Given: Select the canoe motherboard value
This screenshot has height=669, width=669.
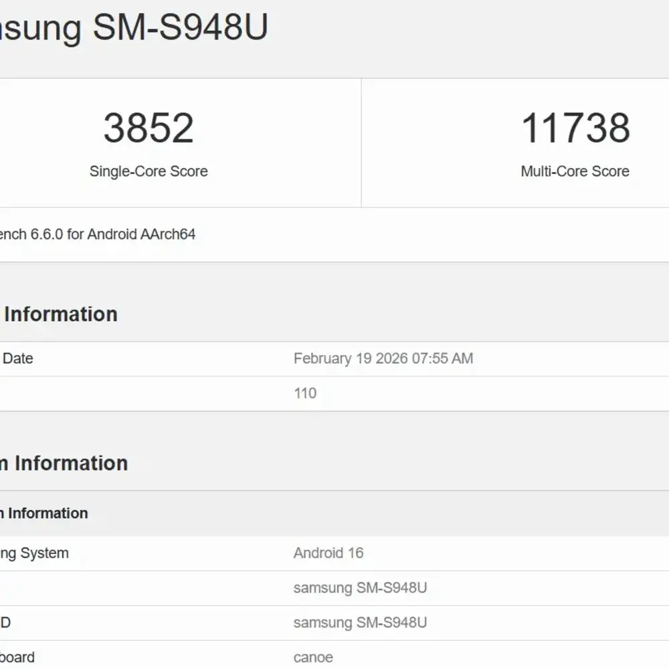Looking at the screenshot, I should click(x=313, y=658).
